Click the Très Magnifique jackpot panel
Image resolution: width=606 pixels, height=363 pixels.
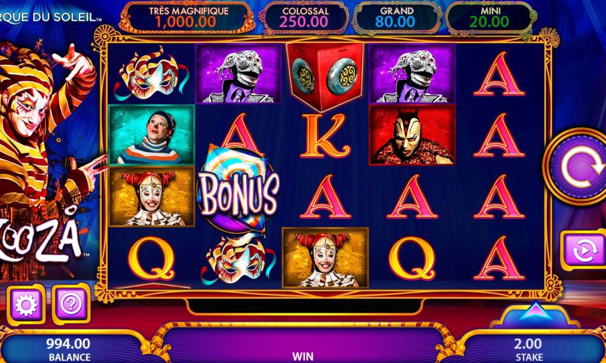(x=186, y=18)
